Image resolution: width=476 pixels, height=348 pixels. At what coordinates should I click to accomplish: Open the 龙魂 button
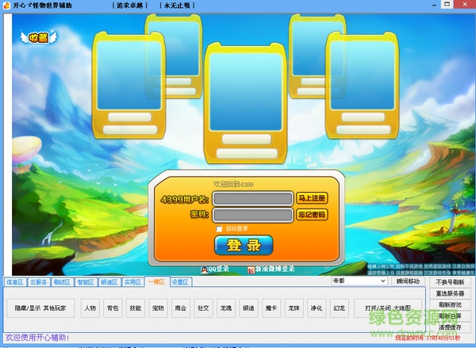click(x=226, y=308)
